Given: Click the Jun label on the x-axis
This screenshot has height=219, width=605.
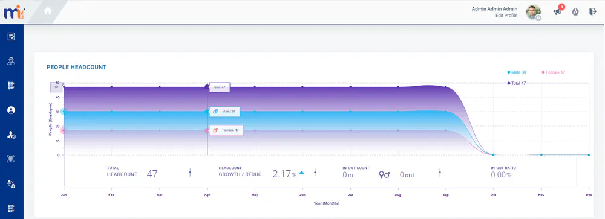Looking at the screenshot, I should [x=302, y=195].
